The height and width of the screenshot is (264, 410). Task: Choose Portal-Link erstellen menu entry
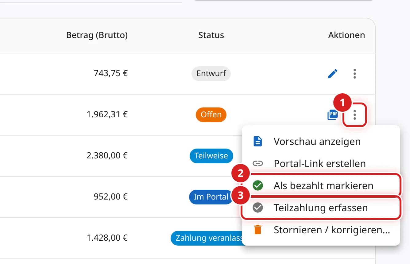[x=321, y=164]
